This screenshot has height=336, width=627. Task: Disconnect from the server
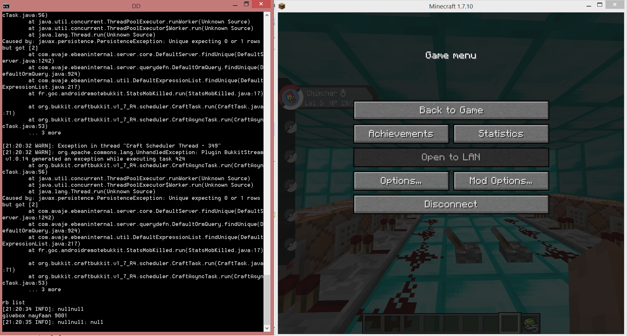(x=451, y=204)
